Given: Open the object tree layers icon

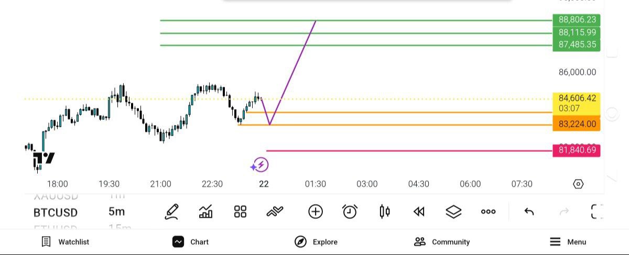Looking at the screenshot, I should pyautogui.click(x=453, y=212).
